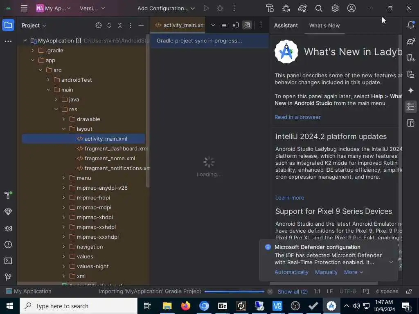Click the Learn more link
This screenshot has height=314, width=419.
290,197
